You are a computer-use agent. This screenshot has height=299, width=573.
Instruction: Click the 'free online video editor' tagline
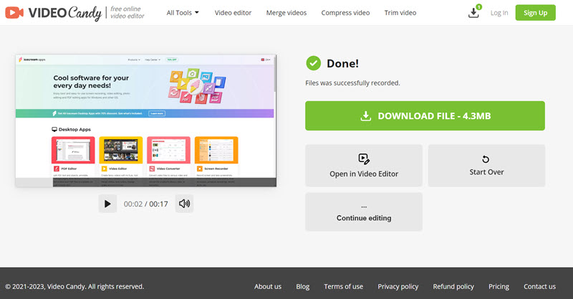[x=127, y=12]
